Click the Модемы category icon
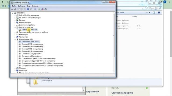The width and height of the screenshot is (172, 96). [17, 68]
